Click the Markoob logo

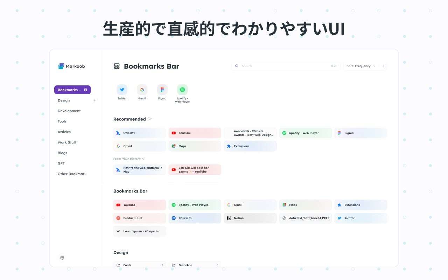tap(71, 66)
